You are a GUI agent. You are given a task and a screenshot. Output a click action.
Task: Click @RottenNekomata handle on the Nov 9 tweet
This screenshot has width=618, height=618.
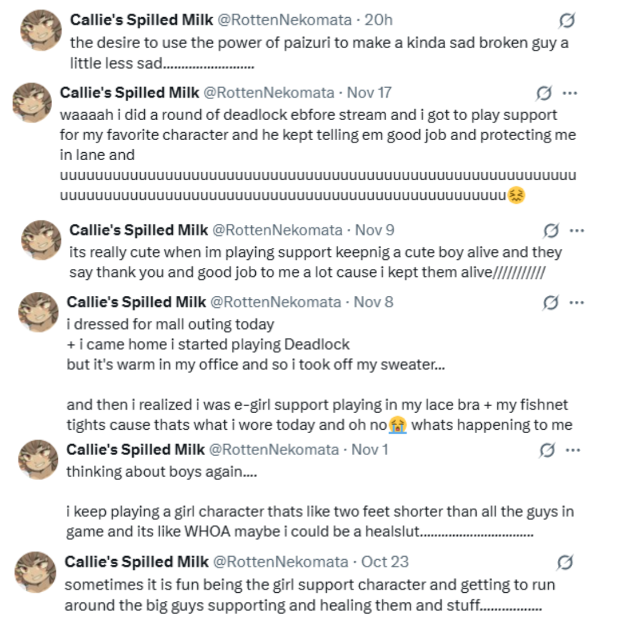click(x=278, y=230)
